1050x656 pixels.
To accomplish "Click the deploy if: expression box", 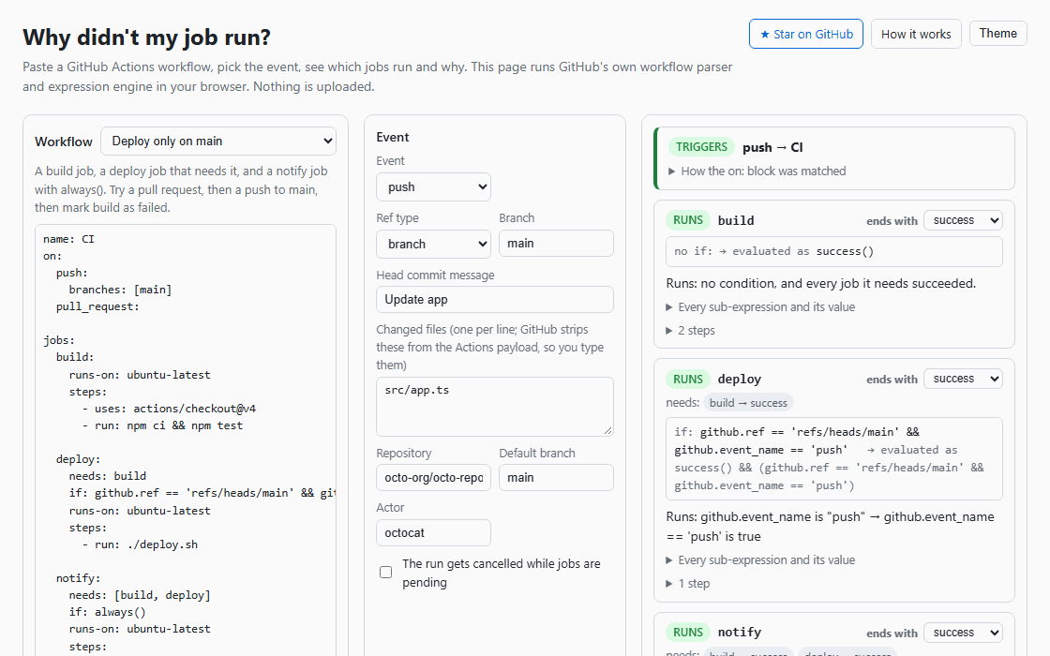I will tap(833, 458).
